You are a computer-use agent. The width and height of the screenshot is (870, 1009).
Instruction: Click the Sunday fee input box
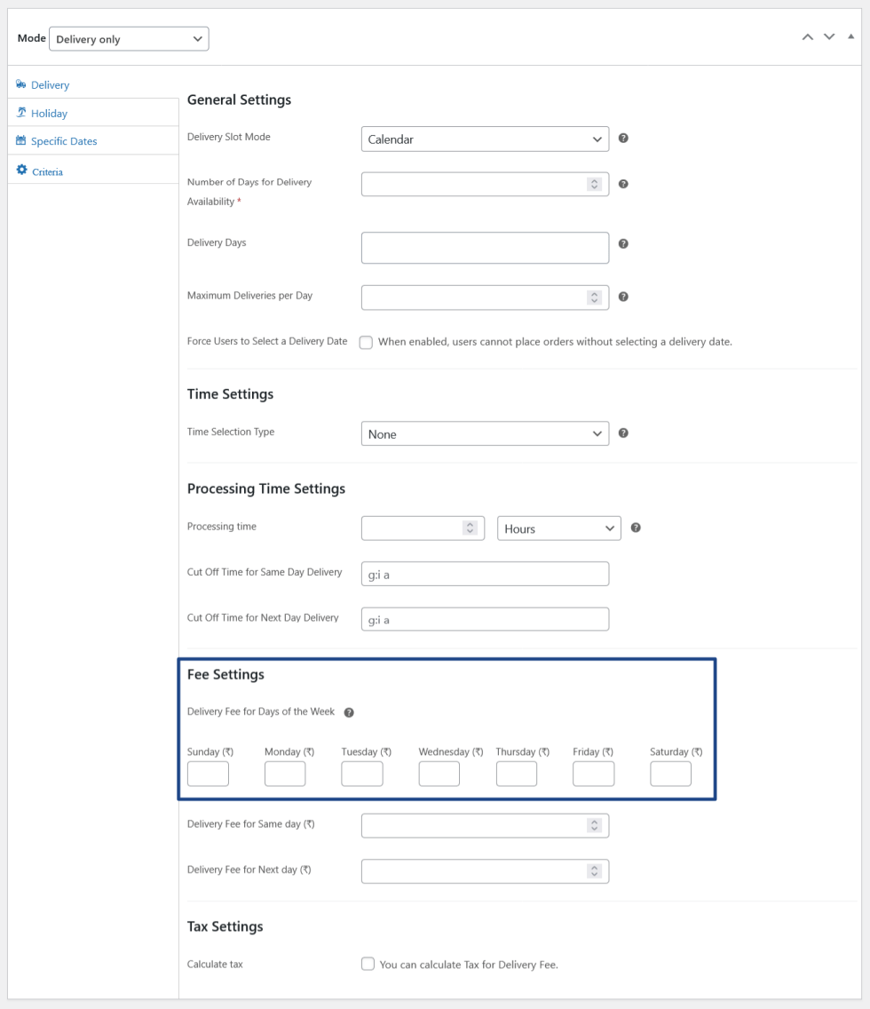coord(208,775)
